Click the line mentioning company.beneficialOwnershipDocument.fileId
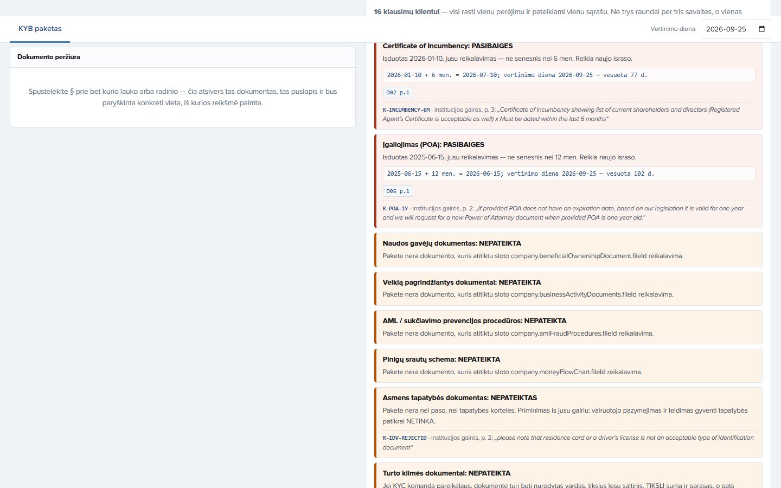781x488 pixels. [x=533, y=256]
